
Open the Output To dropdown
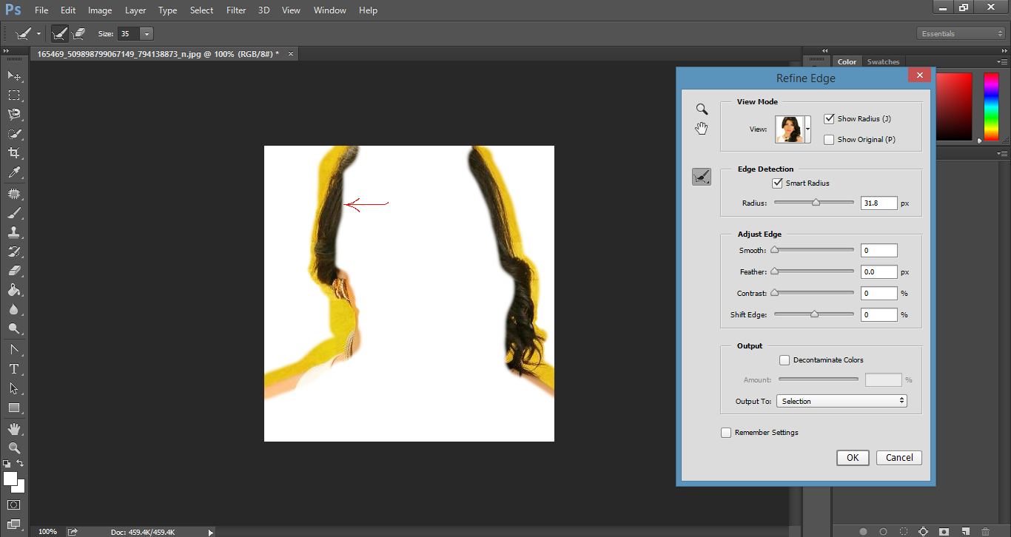(842, 401)
